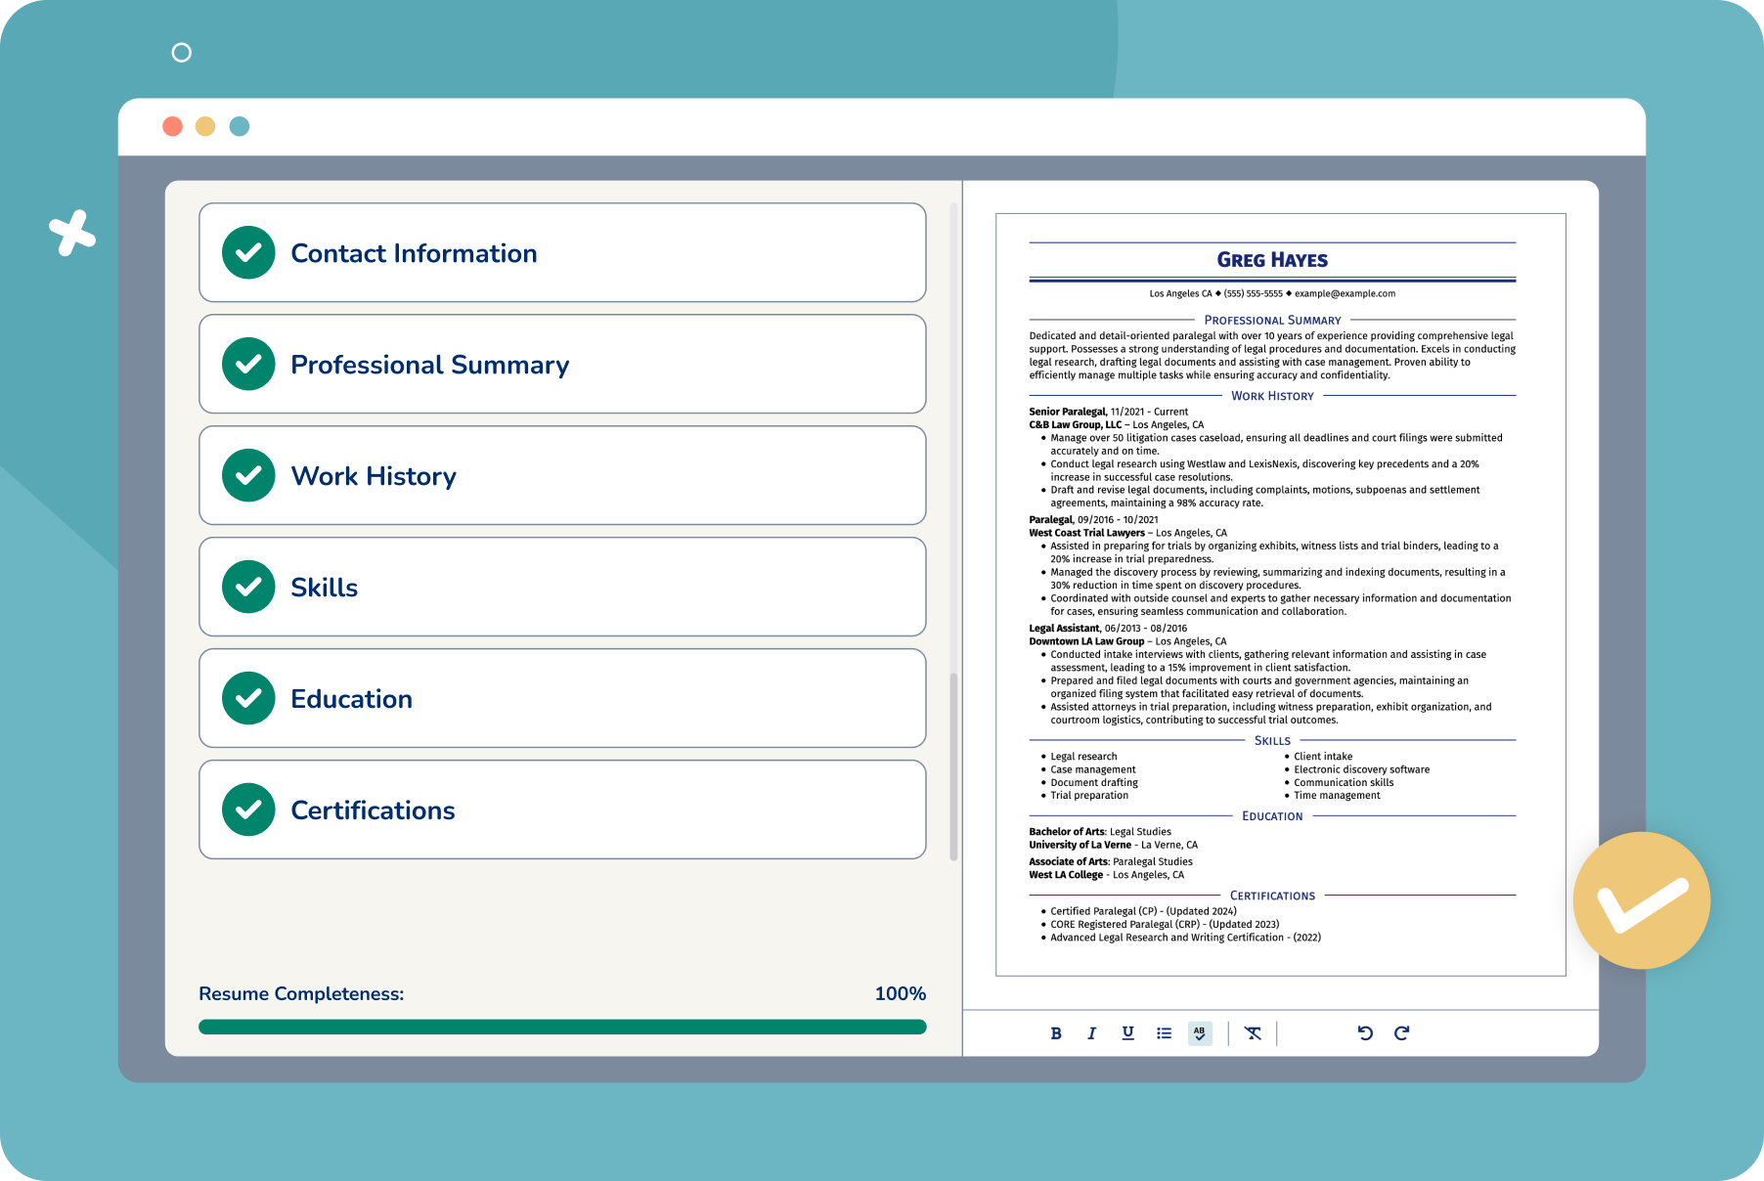Expand the Work History section
The height and width of the screenshot is (1181, 1764).
[562, 475]
